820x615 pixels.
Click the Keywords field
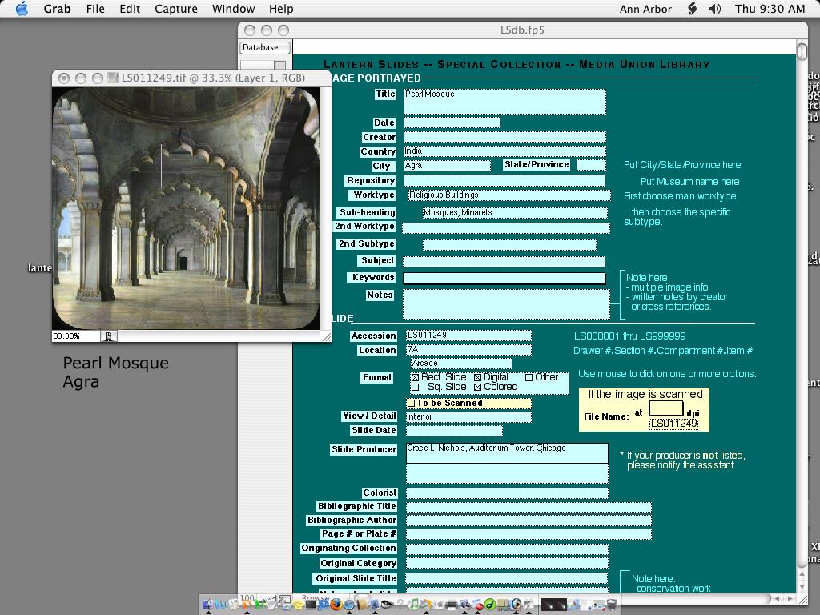tap(504, 278)
